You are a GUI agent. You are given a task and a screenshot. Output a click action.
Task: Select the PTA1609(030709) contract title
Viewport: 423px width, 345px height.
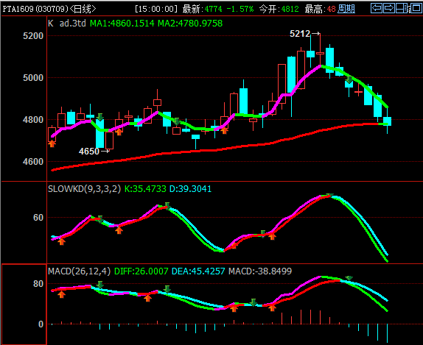(35, 9)
